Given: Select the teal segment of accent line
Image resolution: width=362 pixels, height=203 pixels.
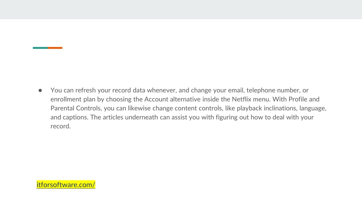Looking at the screenshot, I should 40,48.
